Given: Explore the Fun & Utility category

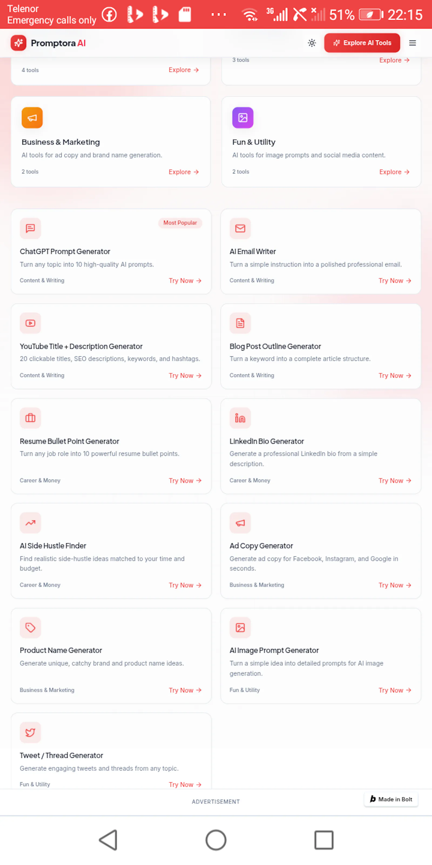Looking at the screenshot, I should [x=394, y=172].
